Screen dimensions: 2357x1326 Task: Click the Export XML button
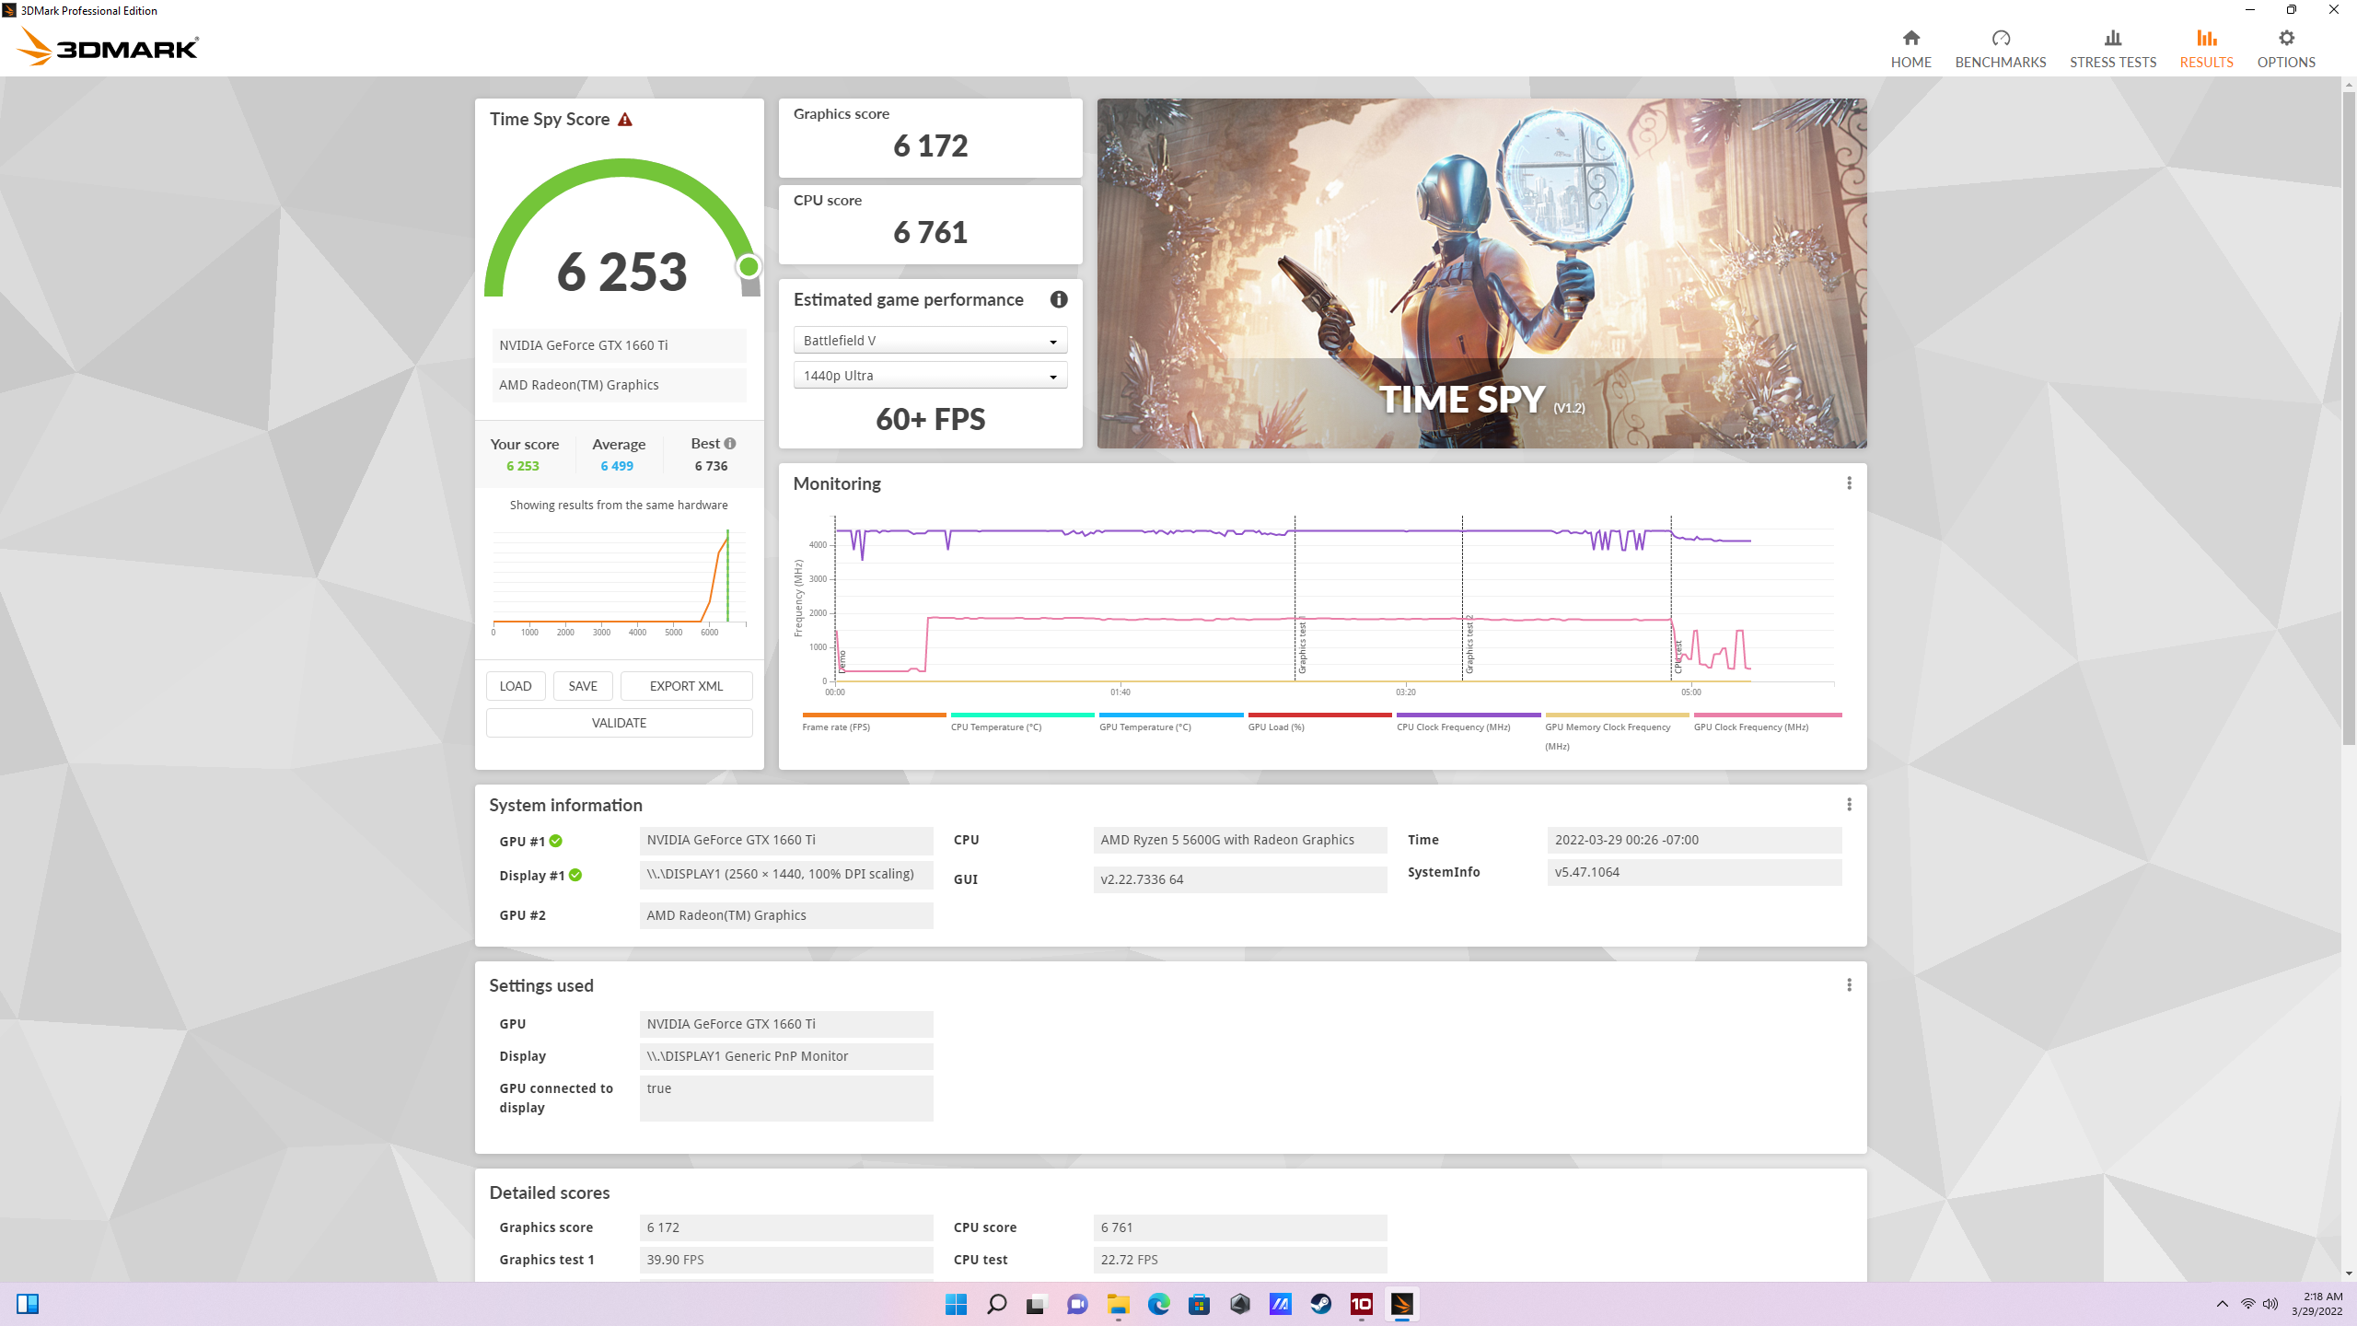click(x=686, y=686)
